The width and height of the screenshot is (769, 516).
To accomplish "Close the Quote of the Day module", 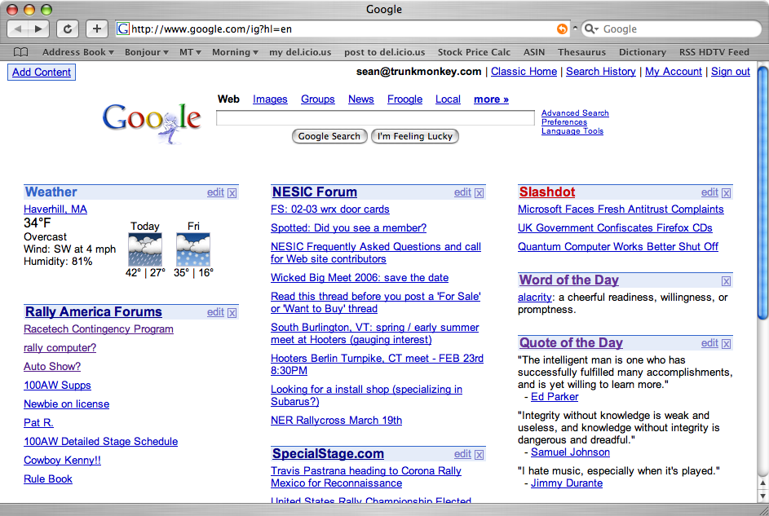I will pos(727,344).
